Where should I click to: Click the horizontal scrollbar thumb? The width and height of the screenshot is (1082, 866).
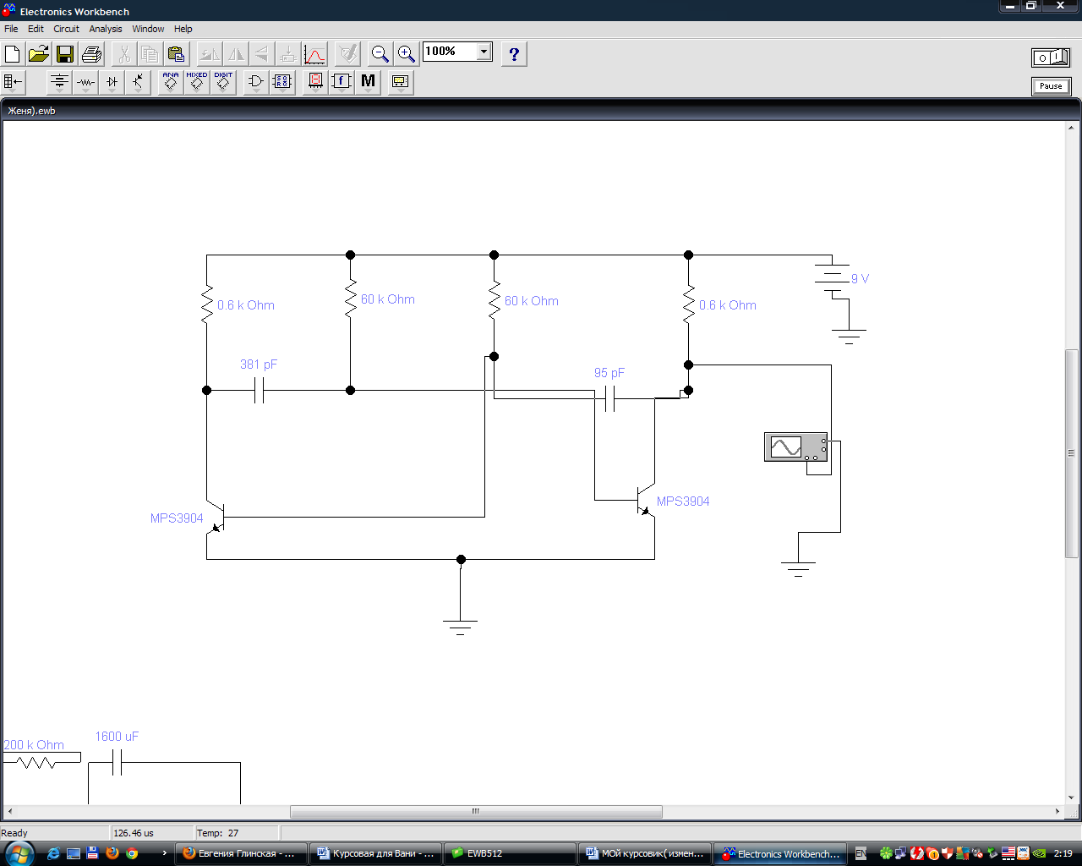tap(475, 812)
